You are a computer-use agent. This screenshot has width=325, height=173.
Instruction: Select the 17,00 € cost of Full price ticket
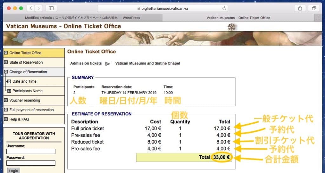[153, 128]
